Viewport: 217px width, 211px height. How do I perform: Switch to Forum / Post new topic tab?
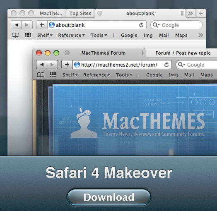point(183,53)
